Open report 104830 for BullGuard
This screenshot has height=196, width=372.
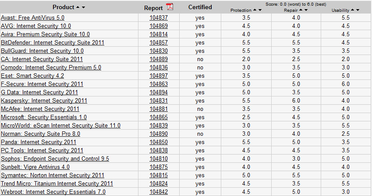tap(159, 51)
